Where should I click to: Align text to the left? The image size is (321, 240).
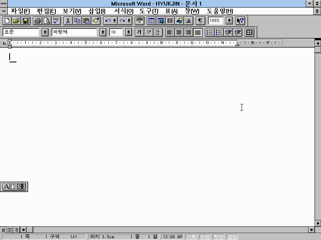click(170, 32)
